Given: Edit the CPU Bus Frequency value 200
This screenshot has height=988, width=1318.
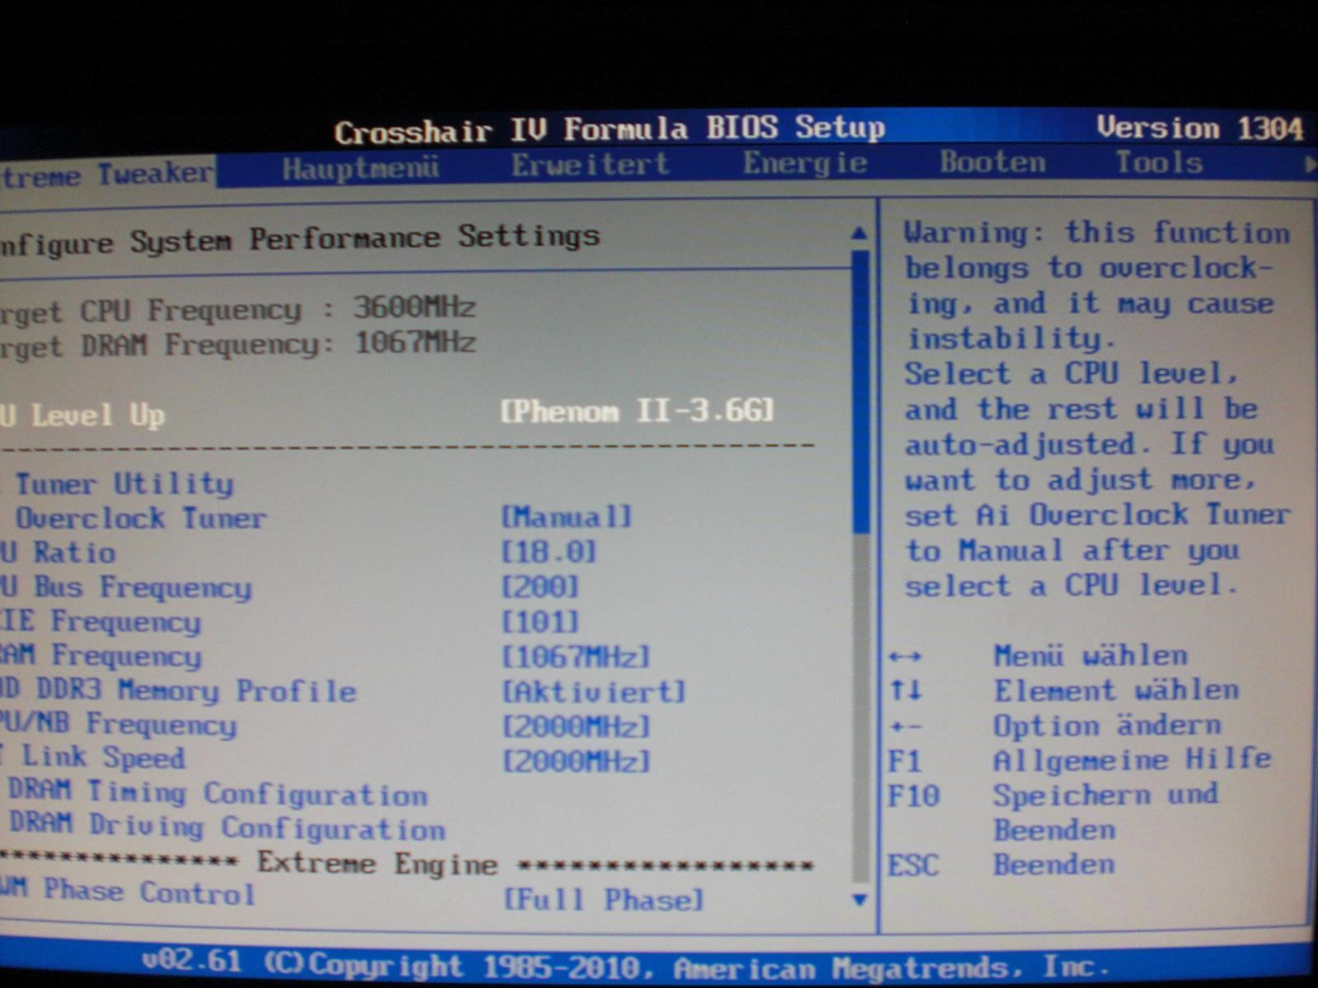Looking at the screenshot, I should tap(540, 587).
